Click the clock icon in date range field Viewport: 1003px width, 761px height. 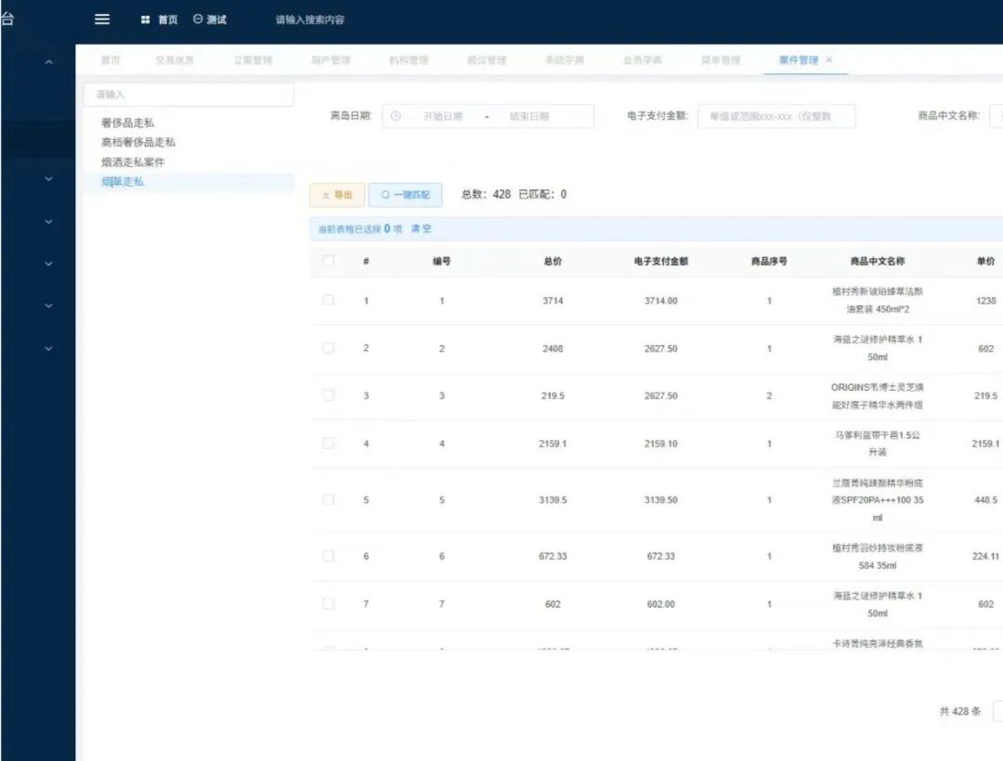coord(396,116)
